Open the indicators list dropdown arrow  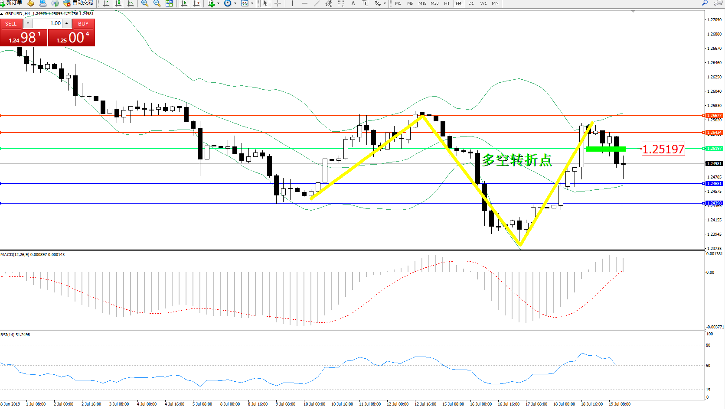218,3
